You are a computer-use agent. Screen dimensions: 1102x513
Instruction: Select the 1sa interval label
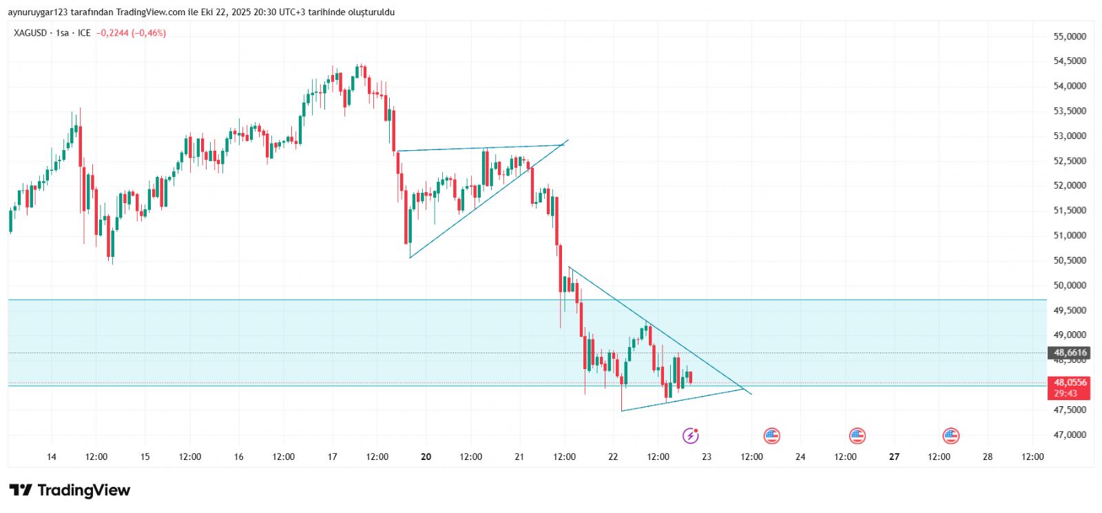pos(62,33)
